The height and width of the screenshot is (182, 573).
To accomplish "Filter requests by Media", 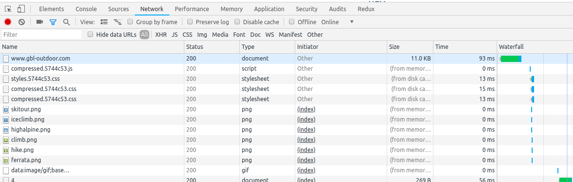I will point(220,34).
